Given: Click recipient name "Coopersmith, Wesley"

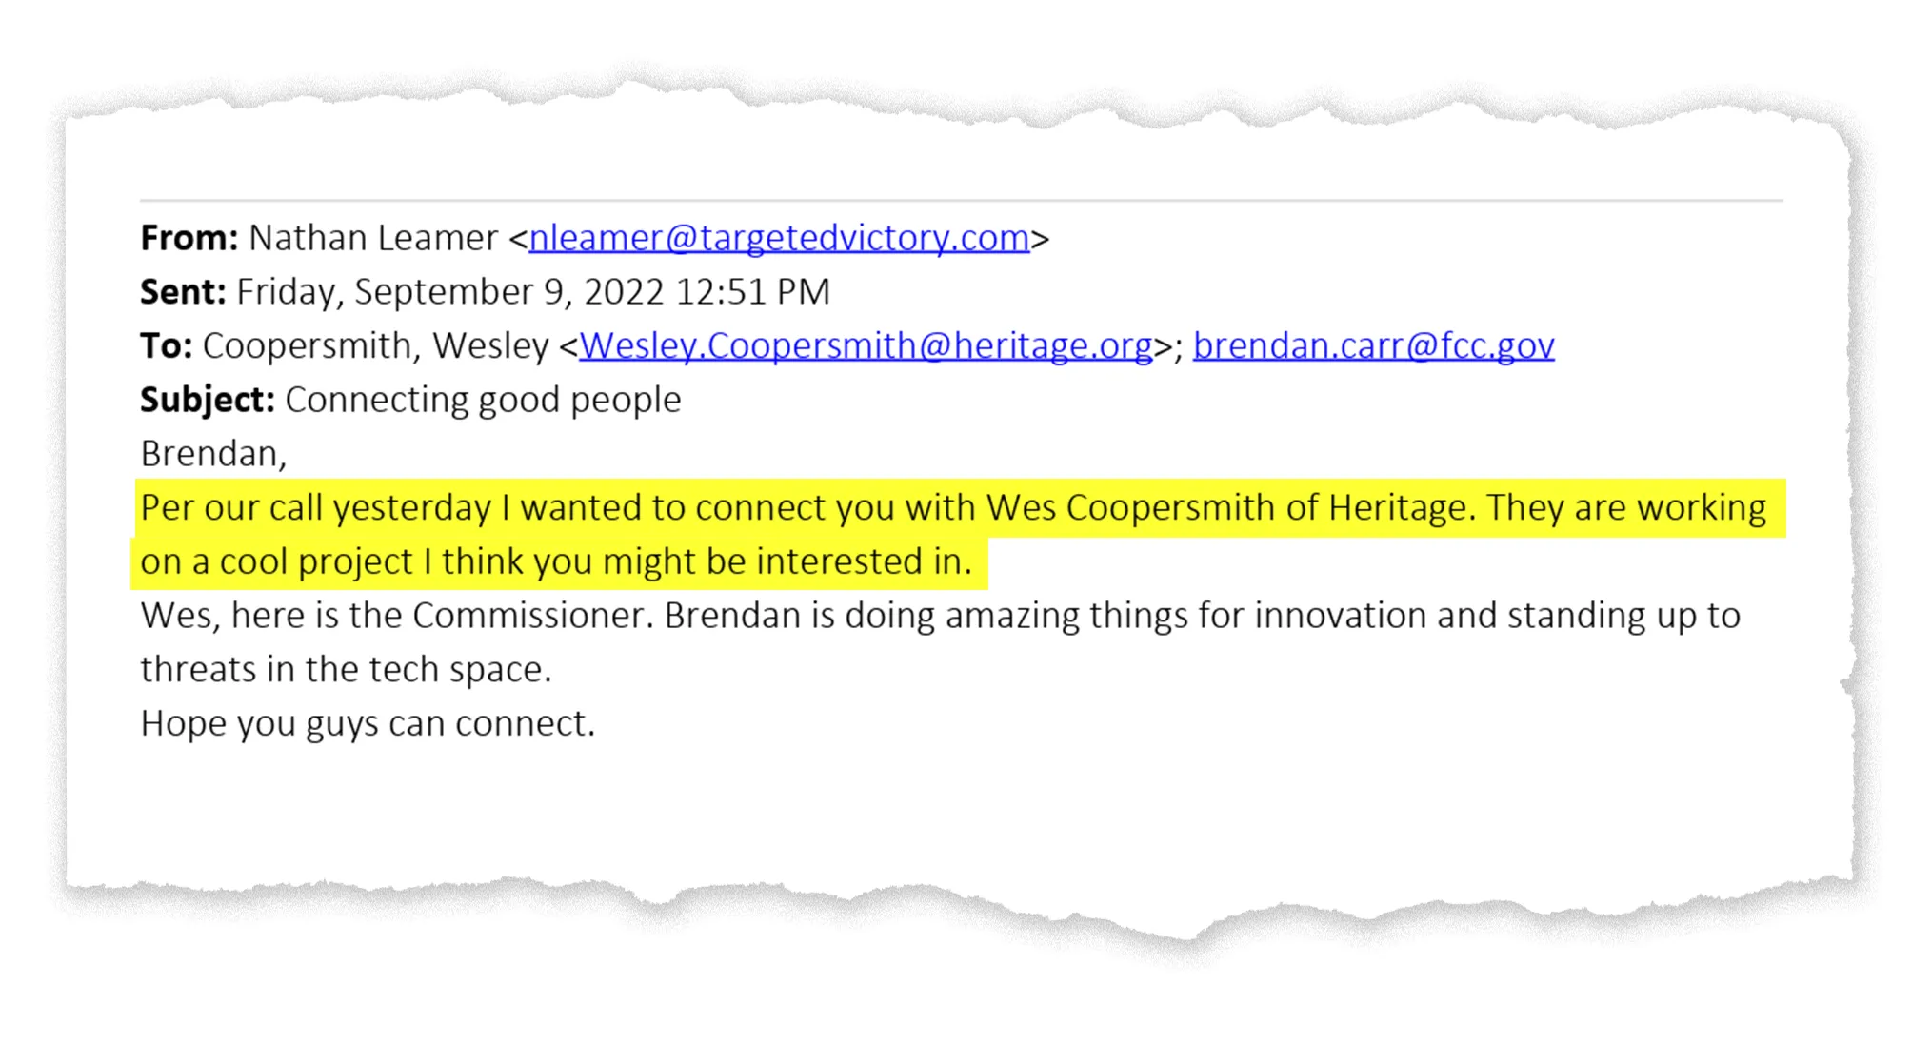Looking at the screenshot, I should [375, 345].
